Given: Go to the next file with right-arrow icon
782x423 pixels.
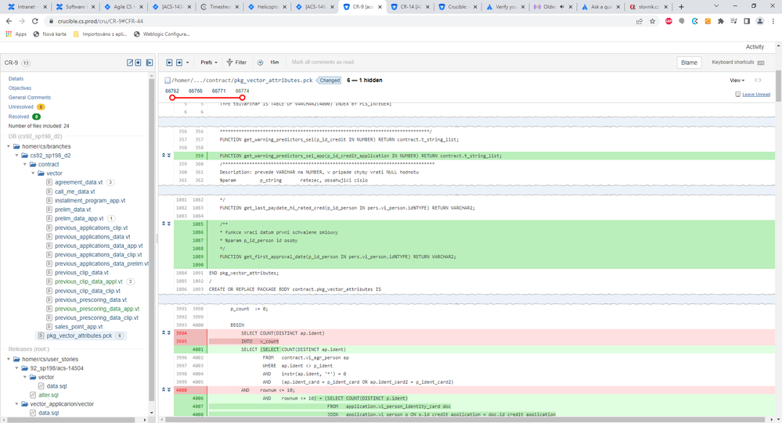Looking at the screenshot, I should pyautogui.click(x=179, y=63).
